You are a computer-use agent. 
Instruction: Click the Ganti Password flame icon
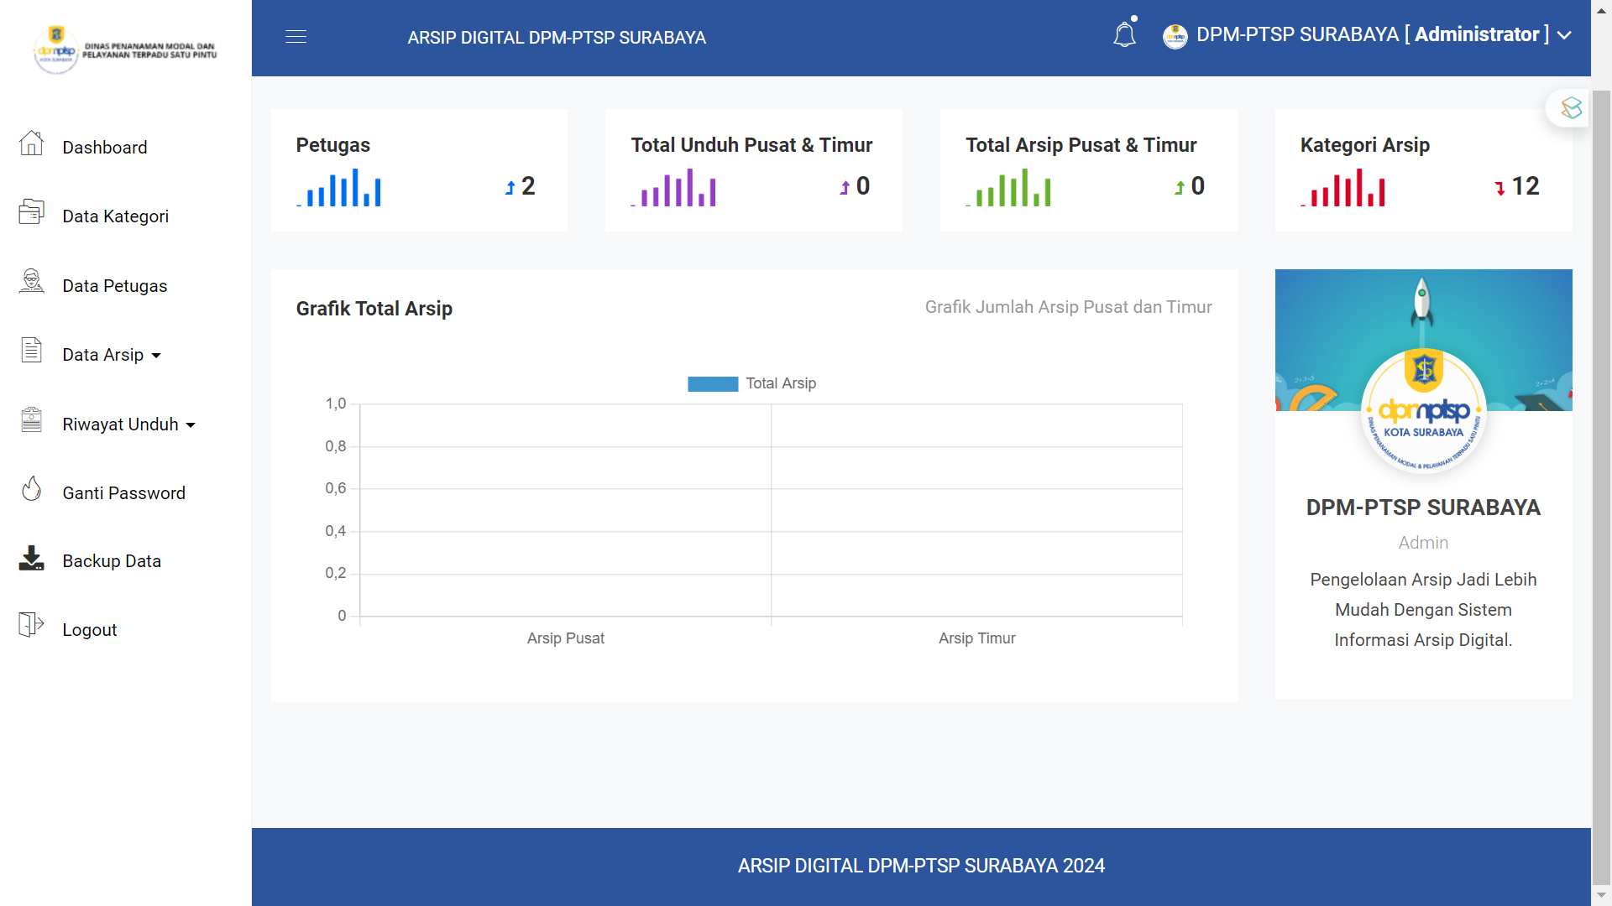click(x=31, y=489)
